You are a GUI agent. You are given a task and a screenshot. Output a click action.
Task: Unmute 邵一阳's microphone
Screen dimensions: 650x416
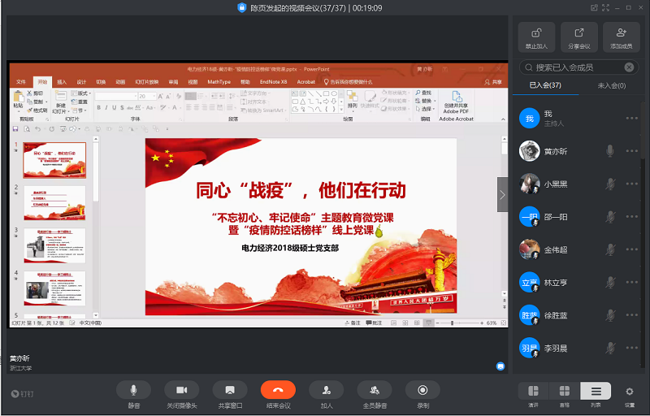click(x=610, y=216)
